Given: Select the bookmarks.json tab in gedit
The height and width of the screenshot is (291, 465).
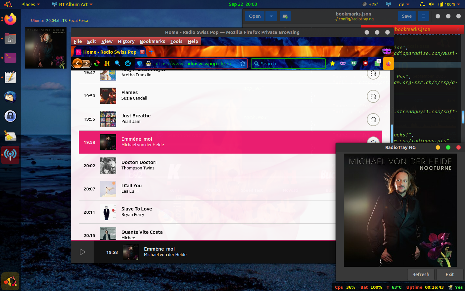Looking at the screenshot, I should [412, 29].
